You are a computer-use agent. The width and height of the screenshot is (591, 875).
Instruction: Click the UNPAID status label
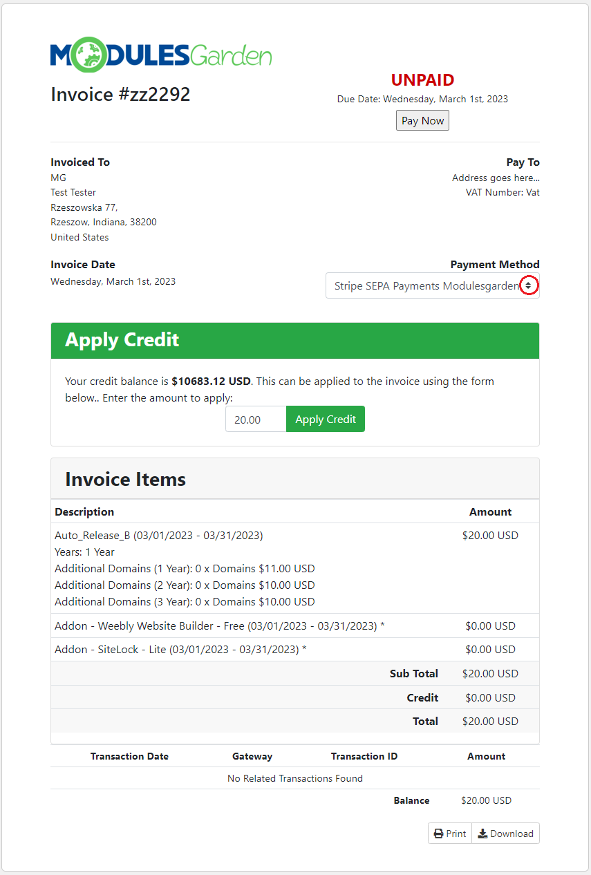422,80
